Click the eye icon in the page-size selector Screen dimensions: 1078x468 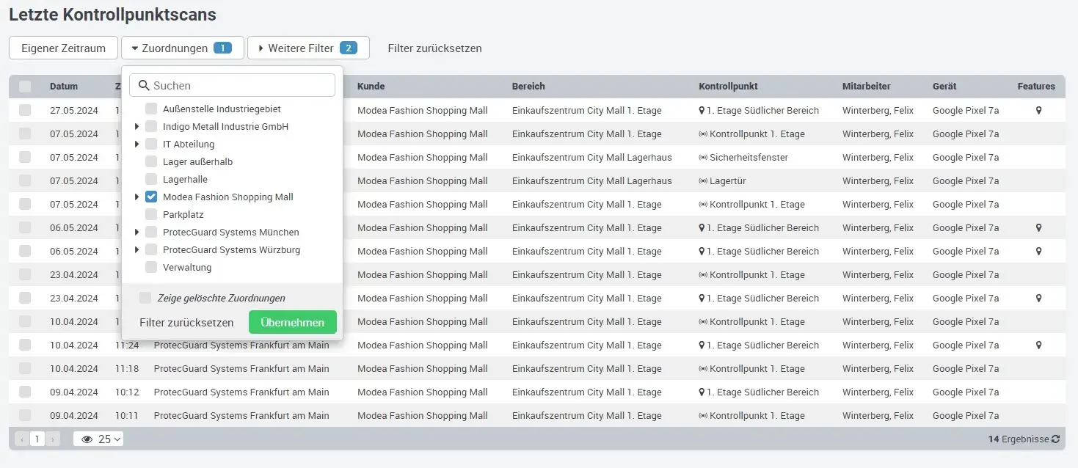[x=87, y=439]
